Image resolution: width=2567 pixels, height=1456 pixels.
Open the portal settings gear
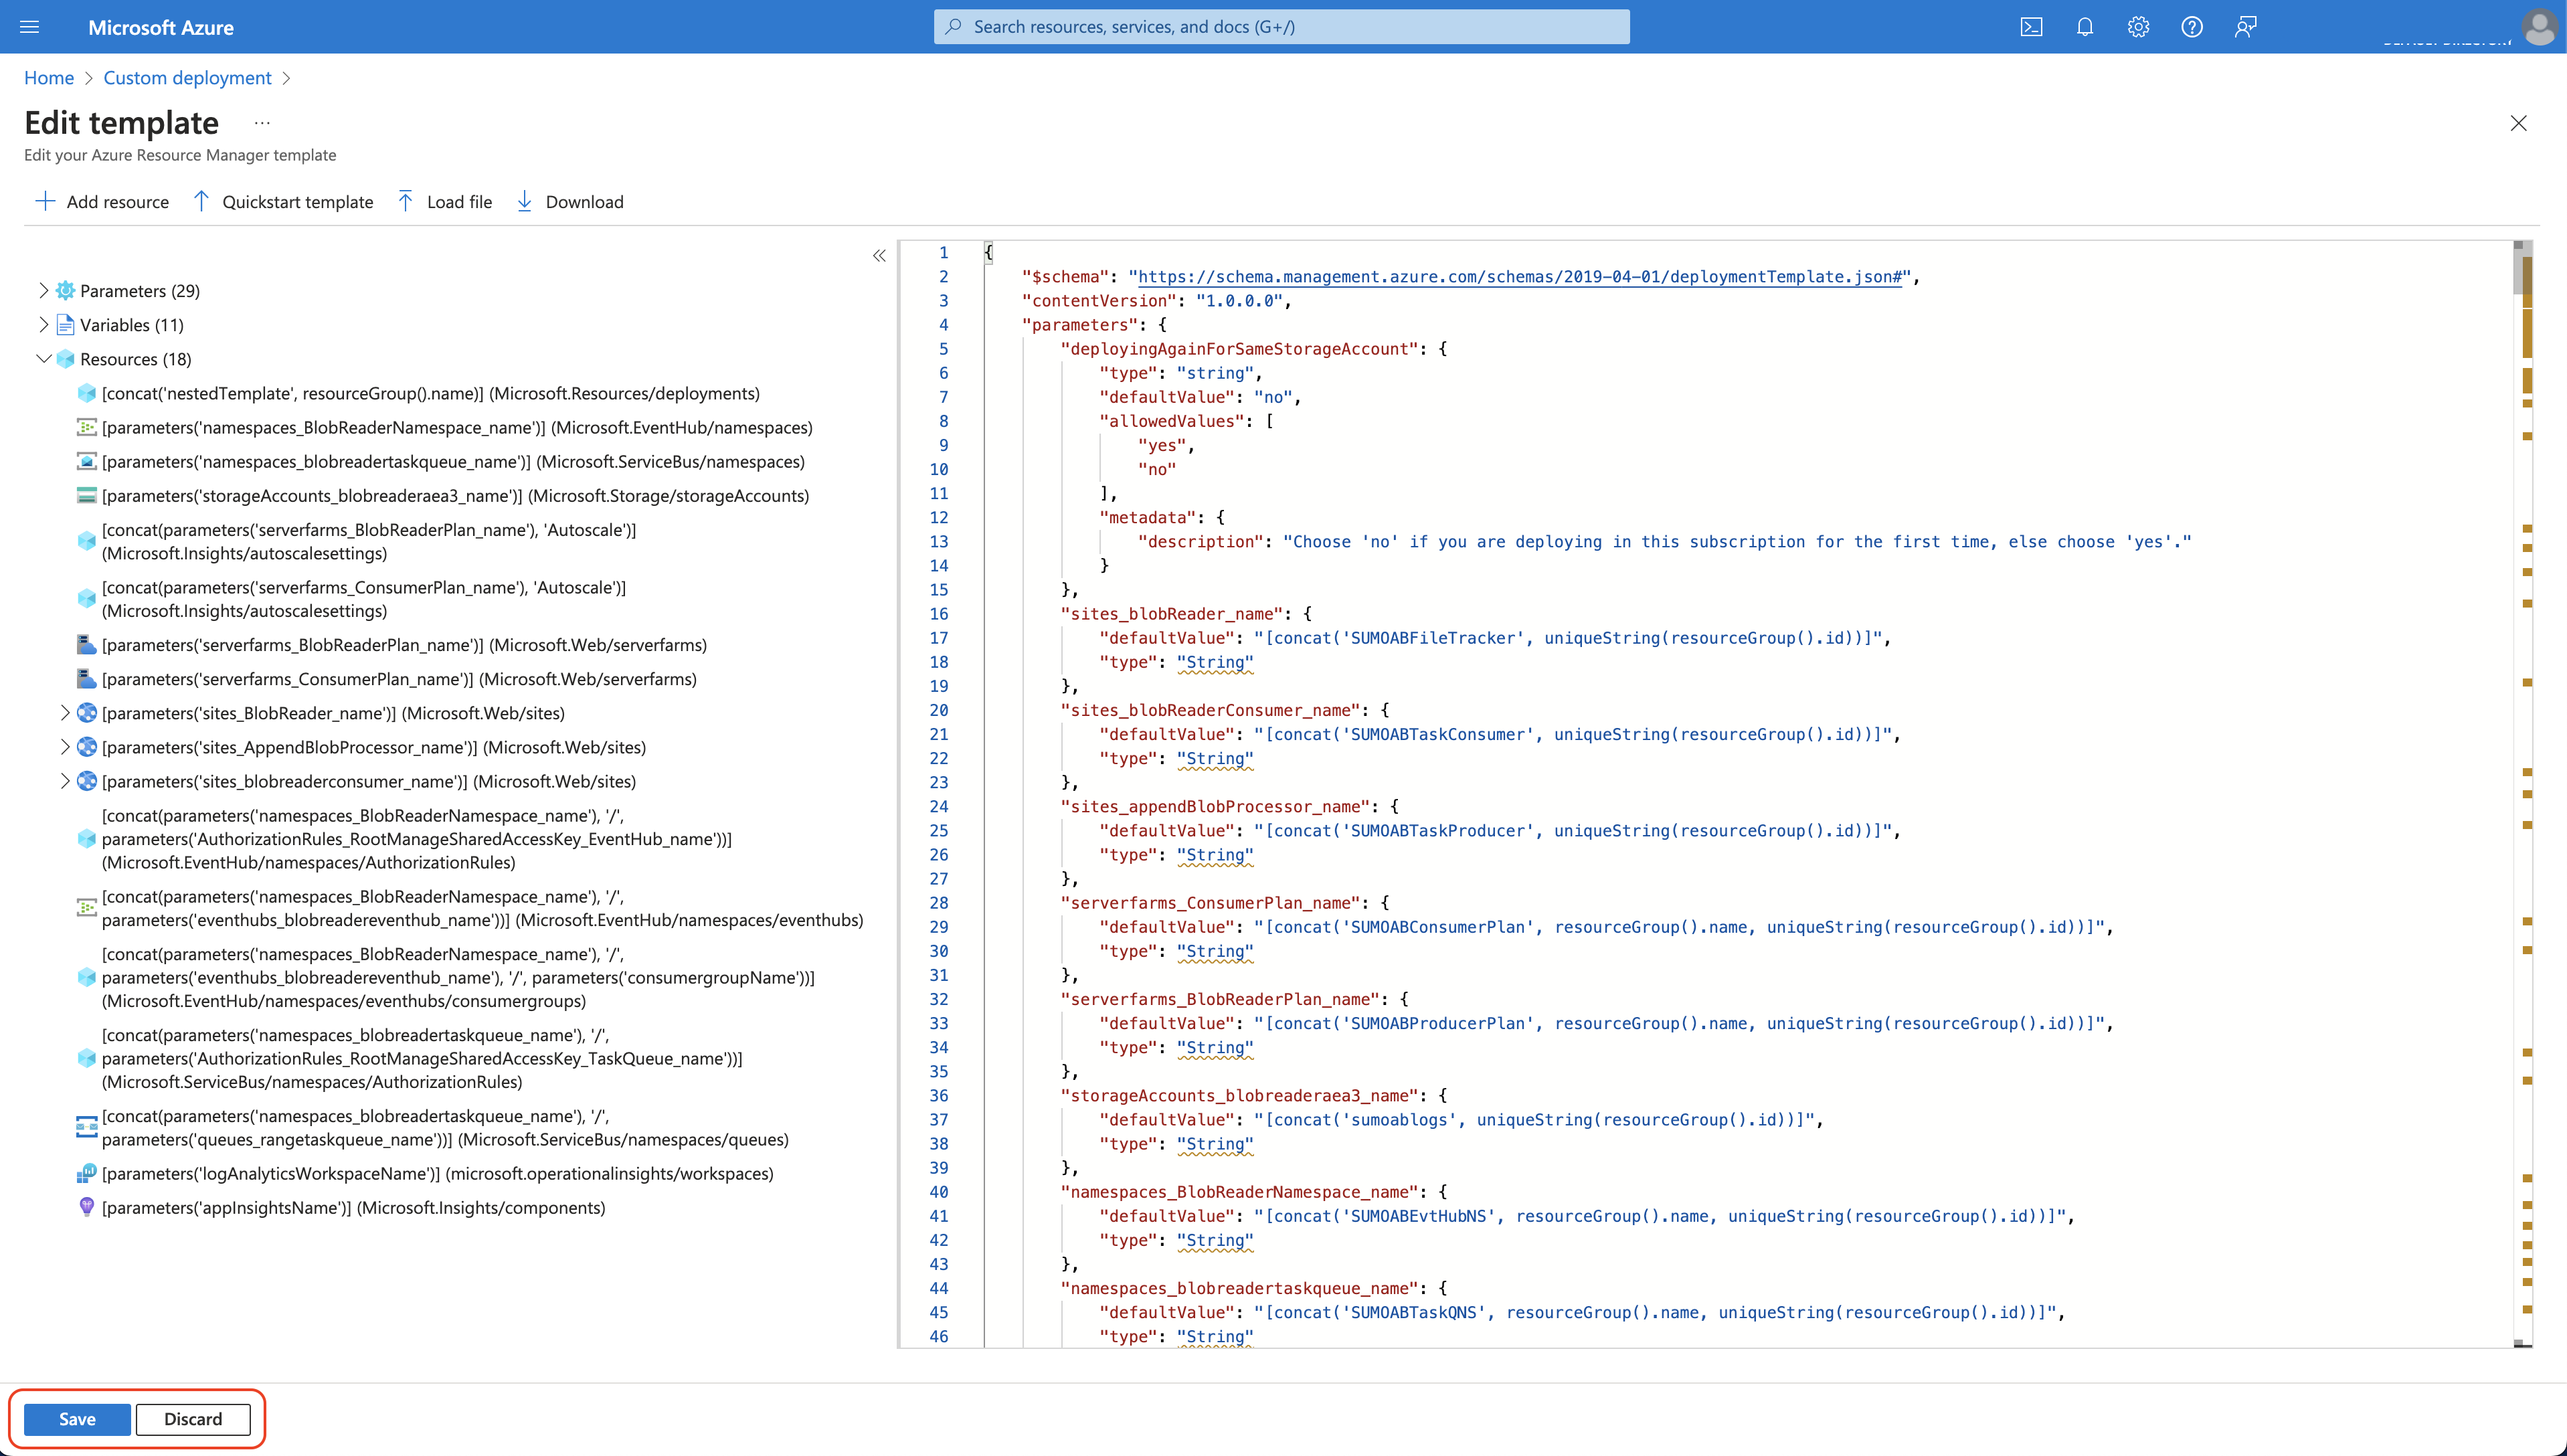pyautogui.click(x=2138, y=27)
